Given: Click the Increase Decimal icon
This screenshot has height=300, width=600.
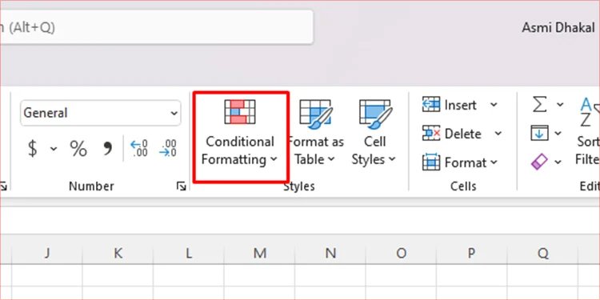Looking at the screenshot, I should tap(139, 149).
